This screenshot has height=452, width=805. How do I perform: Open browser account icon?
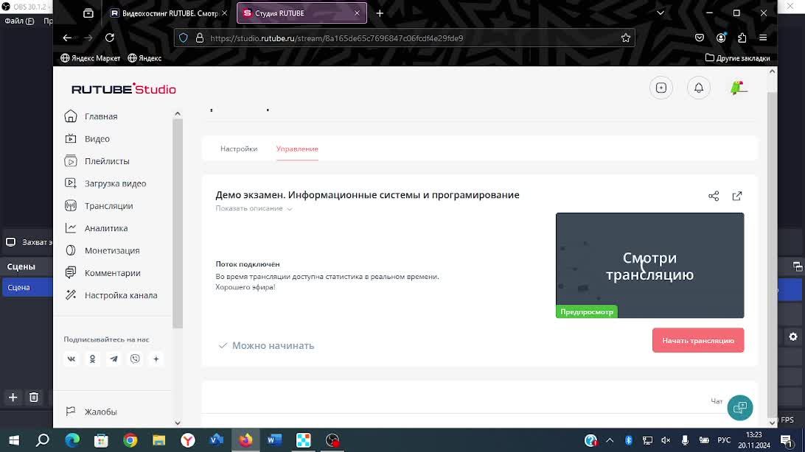[721, 38]
